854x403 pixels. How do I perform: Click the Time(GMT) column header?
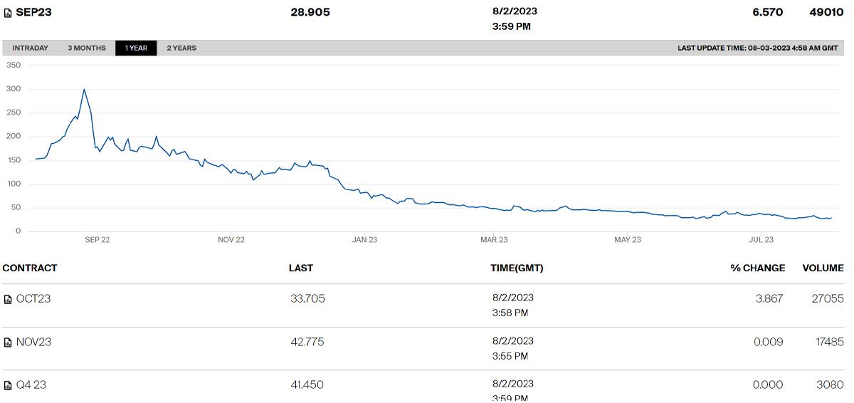point(517,268)
